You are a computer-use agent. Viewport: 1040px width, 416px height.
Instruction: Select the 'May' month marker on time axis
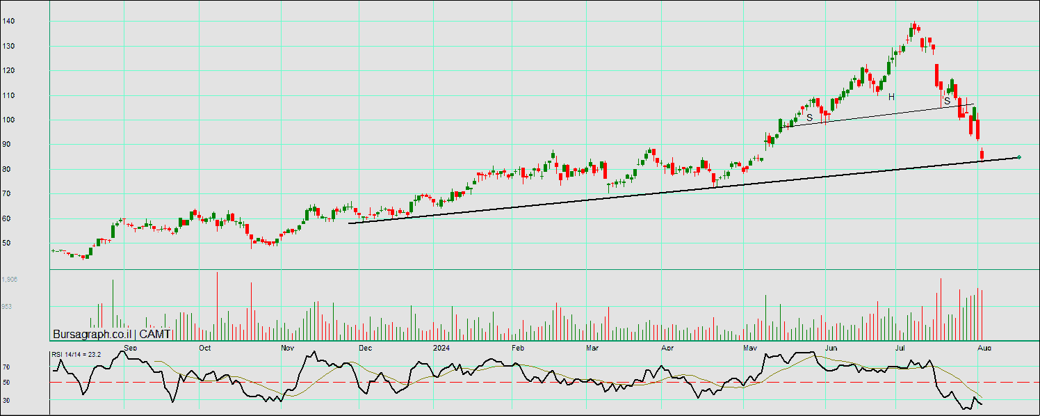(749, 347)
